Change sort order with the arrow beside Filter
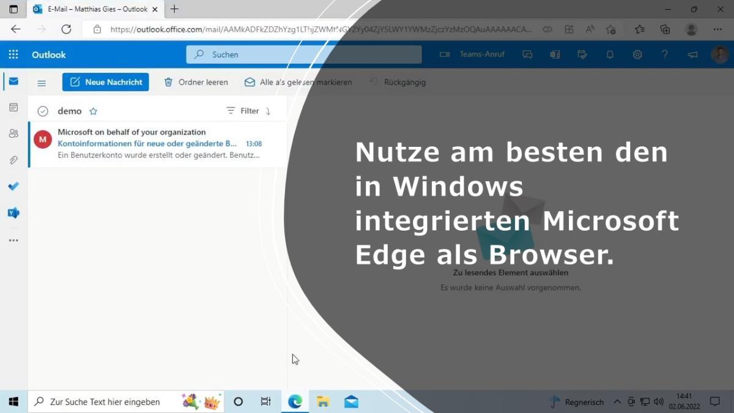 [268, 111]
